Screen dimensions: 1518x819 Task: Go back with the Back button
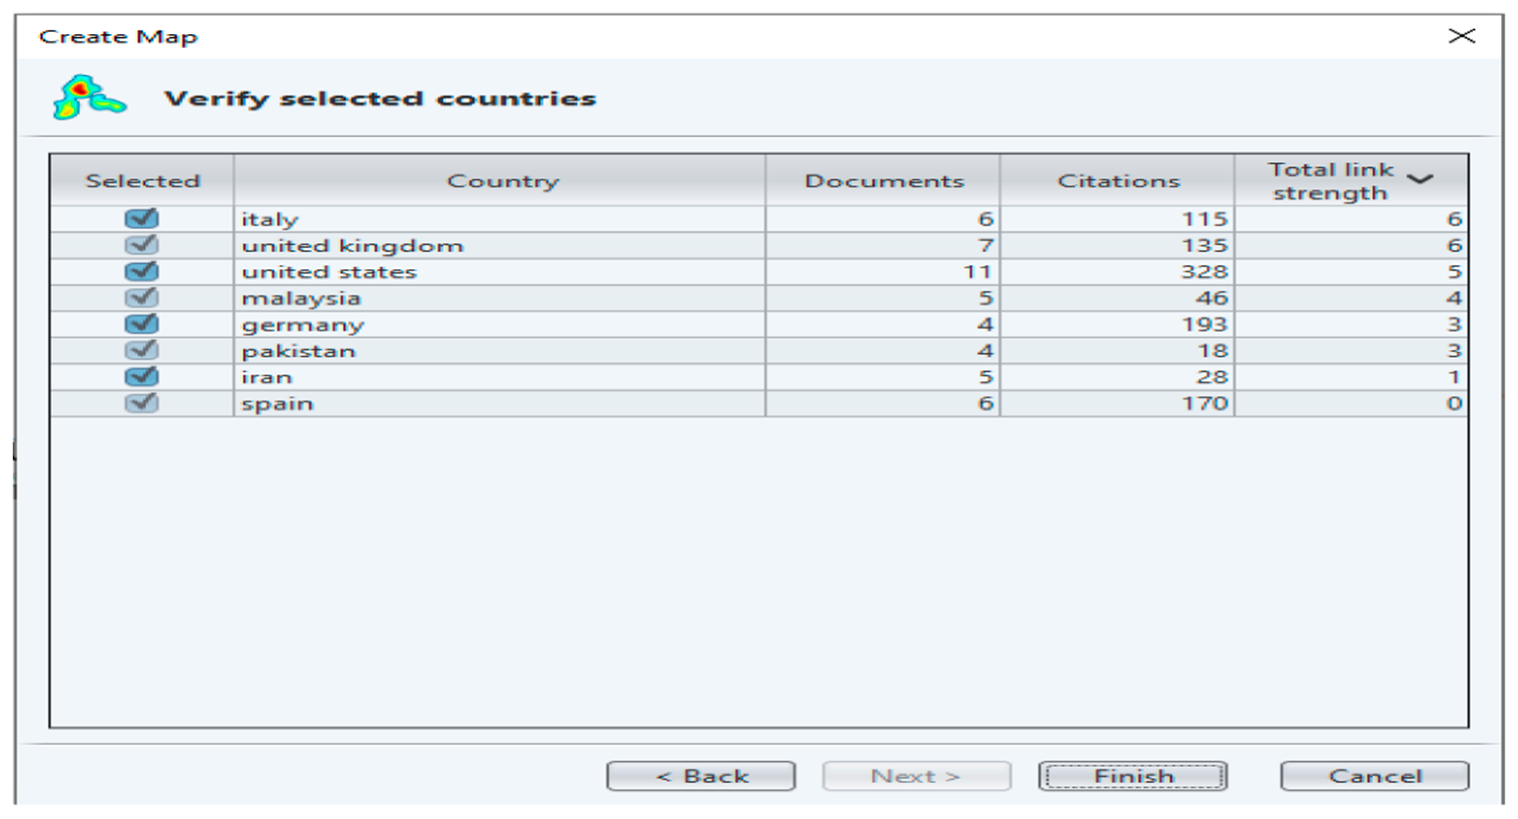pyautogui.click(x=701, y=776)
